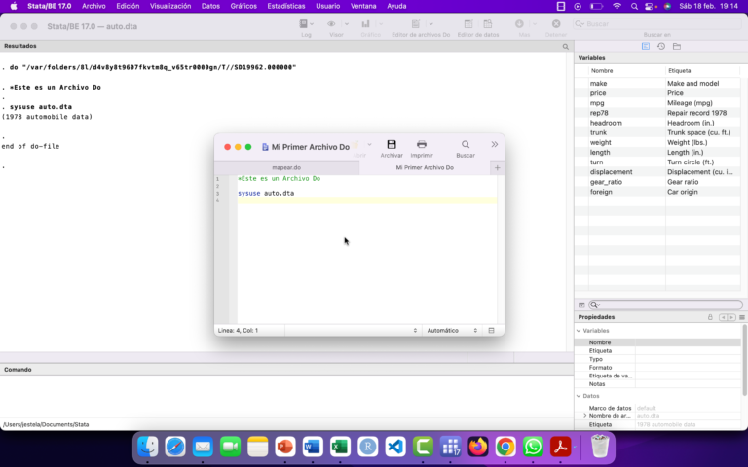The height and width of the screenshot is (467, 748).
Task: Click the Log toolbar icon
Action: click(x=304, y=23)
